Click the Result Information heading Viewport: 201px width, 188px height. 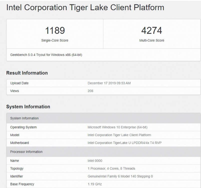click(27, 73)
